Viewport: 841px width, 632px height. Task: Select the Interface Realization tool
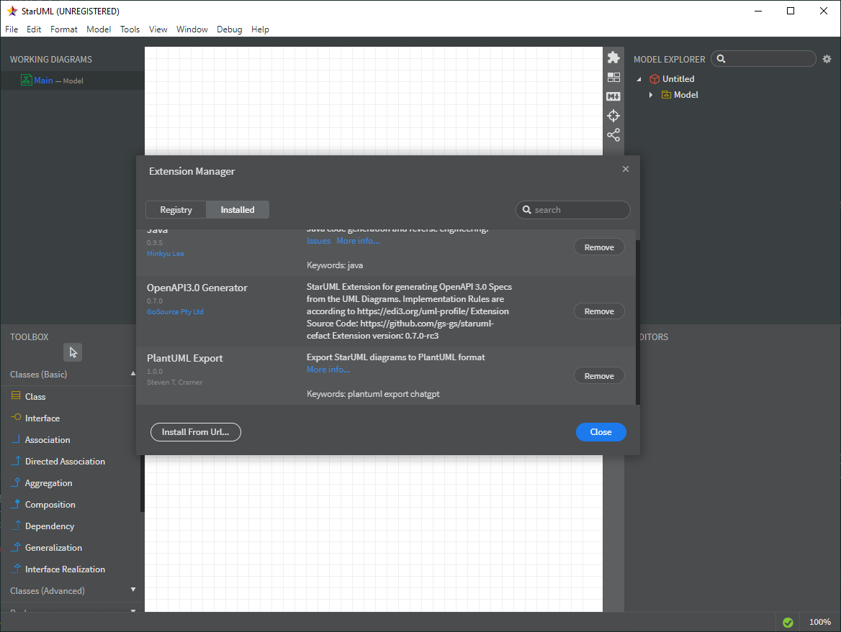(x=65, y=569)
